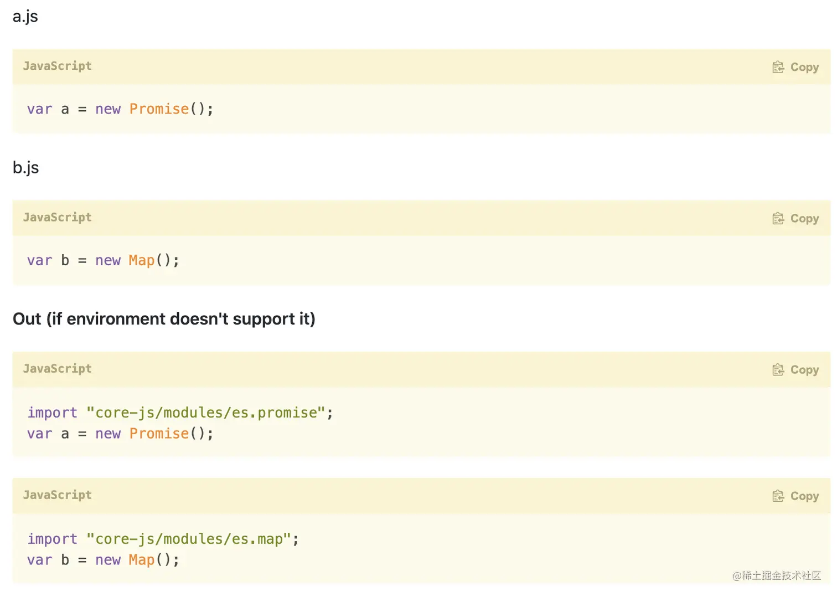Click the heading about unsupported environments
Screen dimensions: 837x597
pyautogui.click(x=164, y=318)
